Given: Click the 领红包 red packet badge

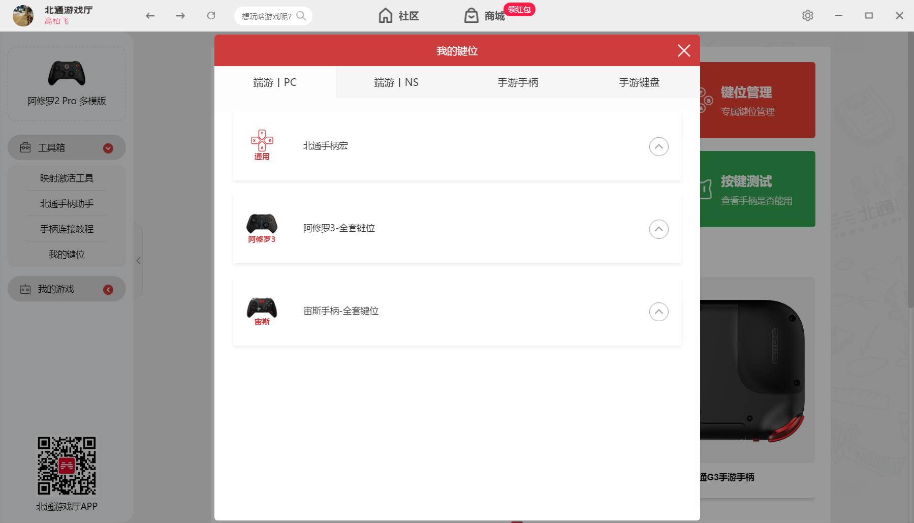Looking at the screenshot, I should [519, 9].
